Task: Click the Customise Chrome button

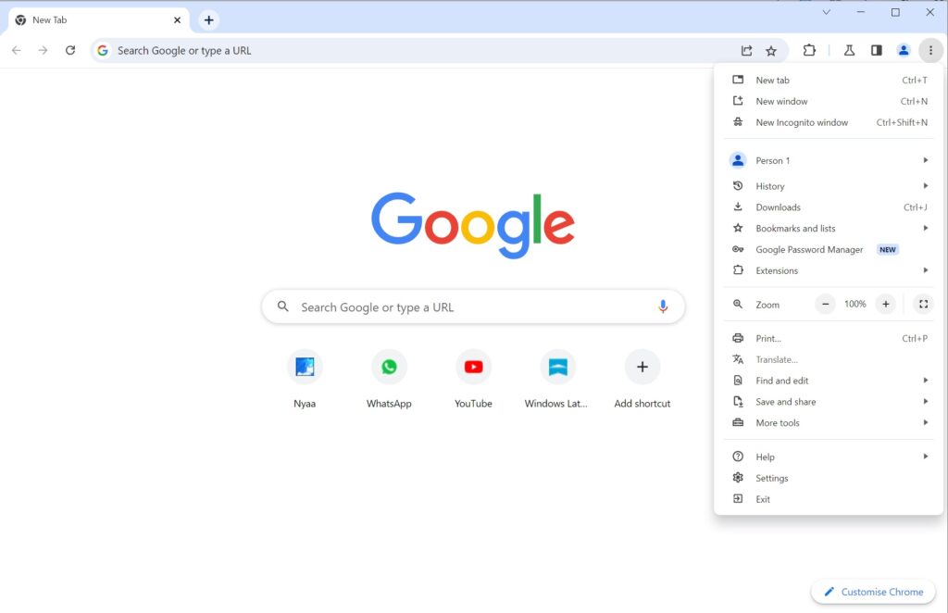Action: (x=871, y=591)
